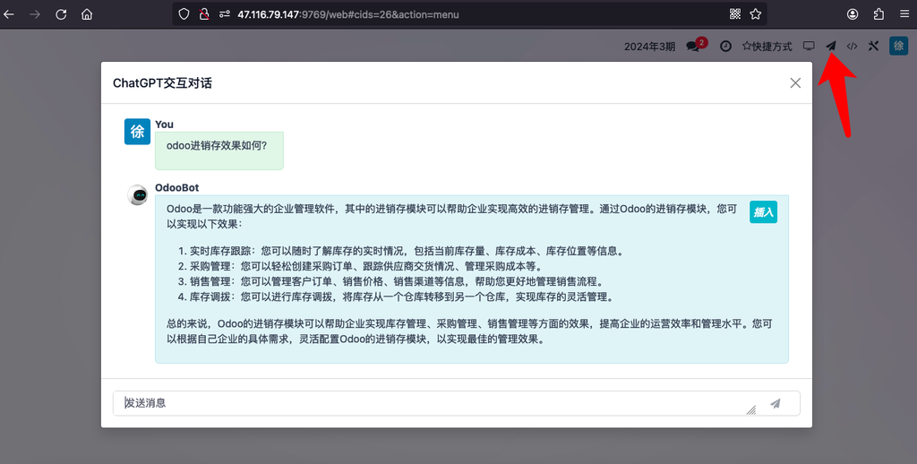This screenshot has width=917, height=464.
Task: Open the developer tools wrench icon
Action: (x=873, y=46)
